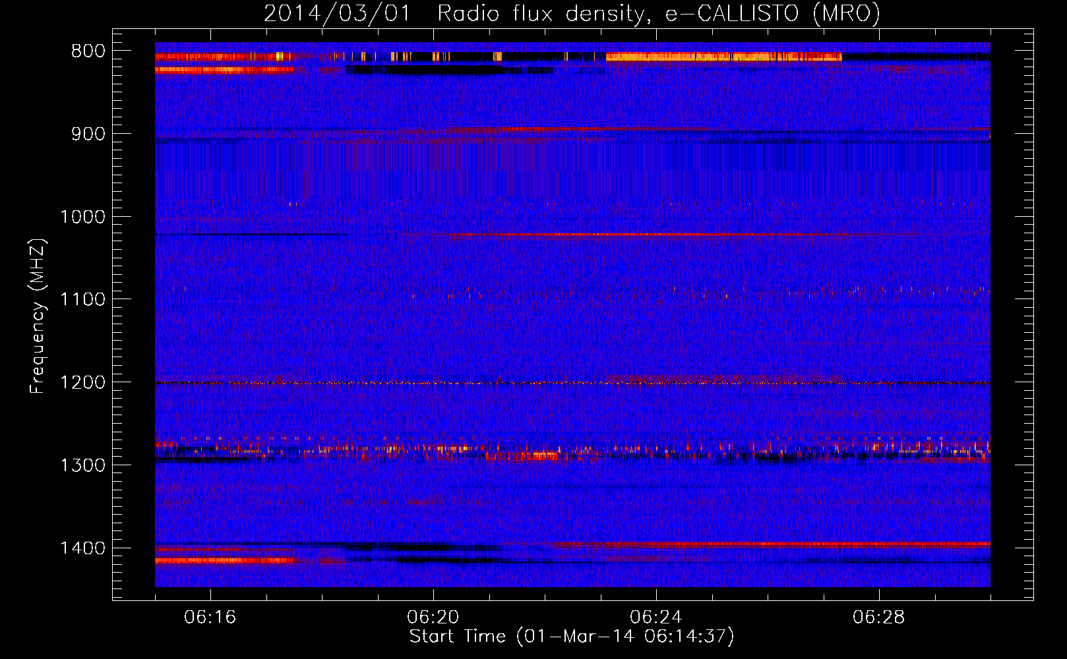Click the 900 frequency tick label
Screen dimensions: 1067x659
coord(88,134)
